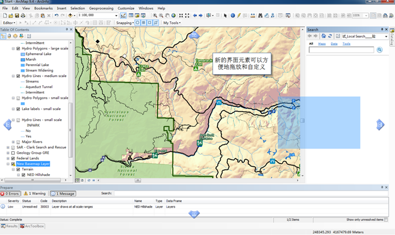Image resolution: width=395 pixels, height=235 pixels.
Task: Click the Maps link in Search panel
Action: click(x=321, y=44)
